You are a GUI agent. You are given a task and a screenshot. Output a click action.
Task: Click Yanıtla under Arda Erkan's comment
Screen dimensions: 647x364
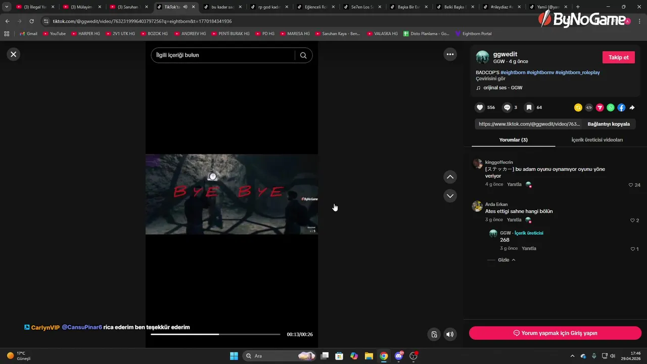[x=514, y=219]
